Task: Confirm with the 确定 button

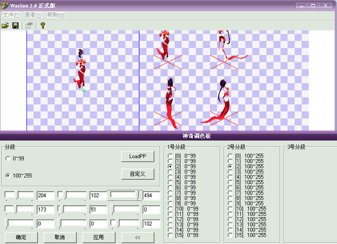Action: 21,237
